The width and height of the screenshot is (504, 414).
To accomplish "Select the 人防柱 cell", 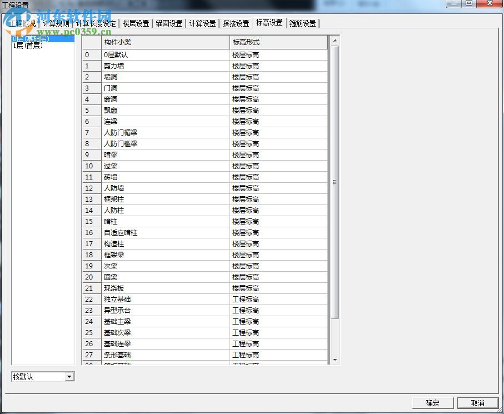I will click(x=166, y=211).
